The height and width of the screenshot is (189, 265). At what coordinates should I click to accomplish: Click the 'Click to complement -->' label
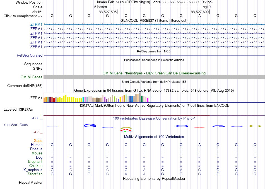[x=23, y=16]
